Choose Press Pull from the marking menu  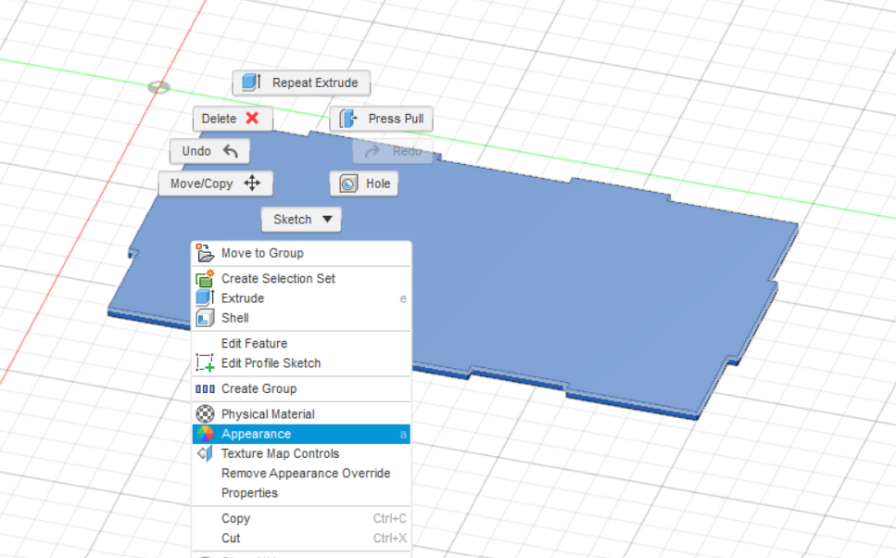pos(381,119)
